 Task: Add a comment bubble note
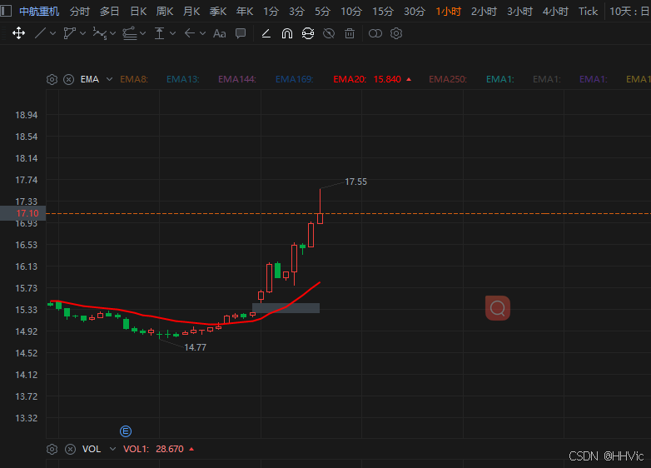click(x=241, y=33)
